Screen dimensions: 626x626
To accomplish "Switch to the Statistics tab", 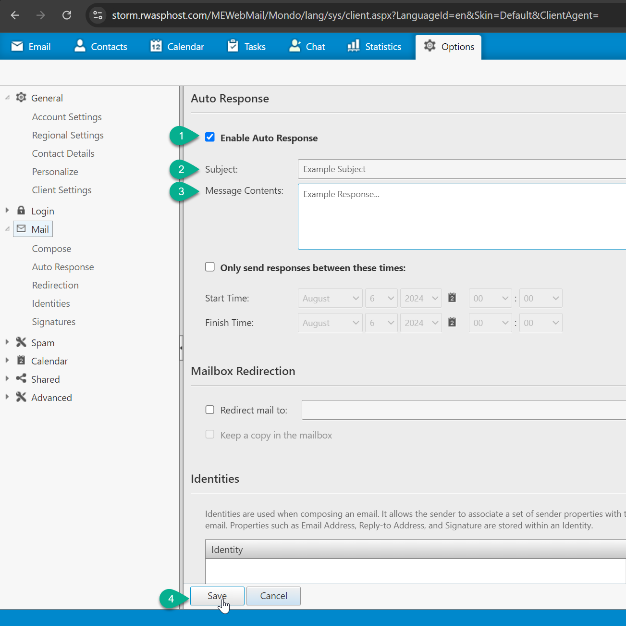I will pyautogui.click(x=374, y=47).
